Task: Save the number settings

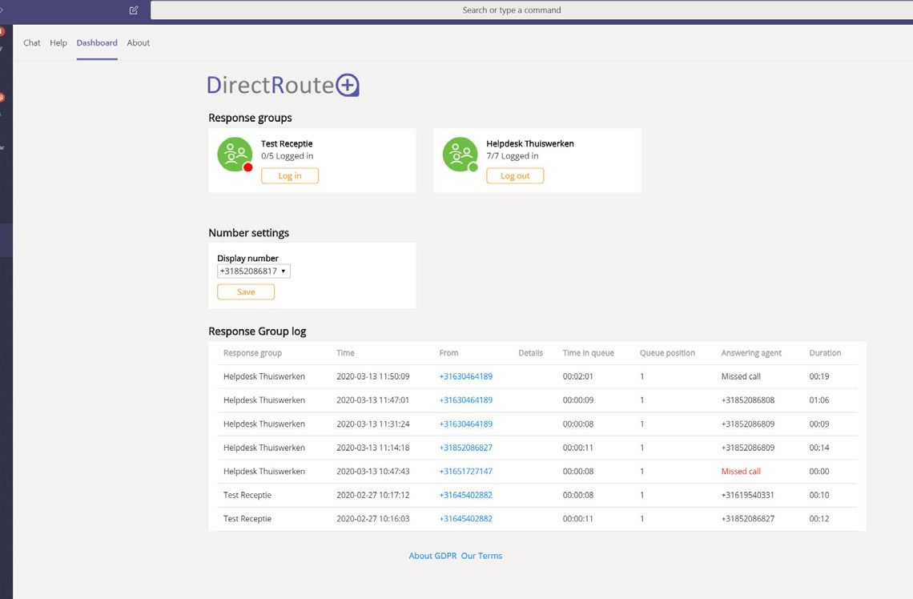Action: pos(246,291)
